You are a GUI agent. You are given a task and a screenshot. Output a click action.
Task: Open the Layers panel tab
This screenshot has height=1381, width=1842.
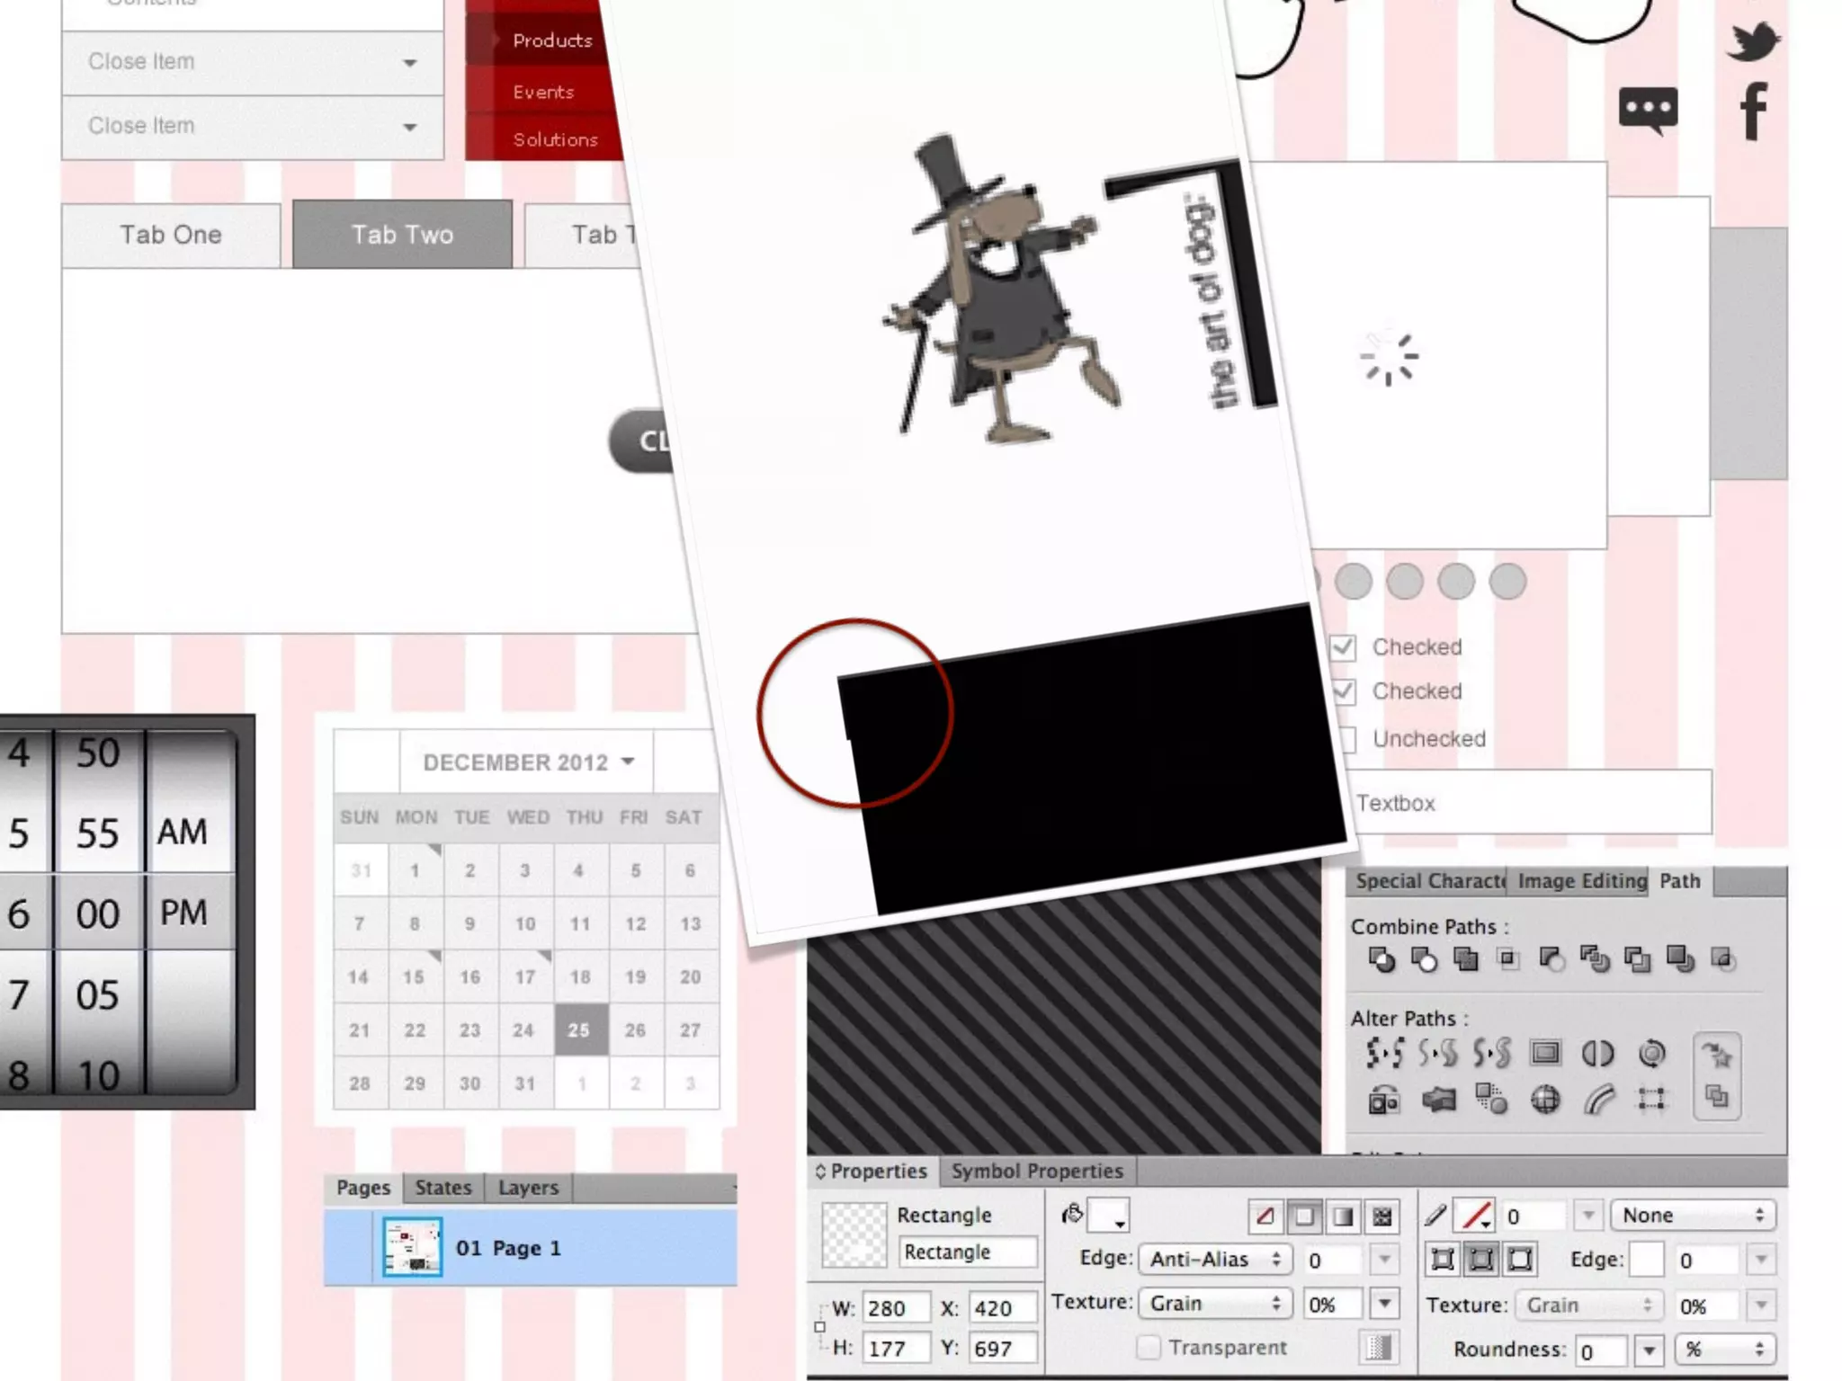pos(528,1188)
